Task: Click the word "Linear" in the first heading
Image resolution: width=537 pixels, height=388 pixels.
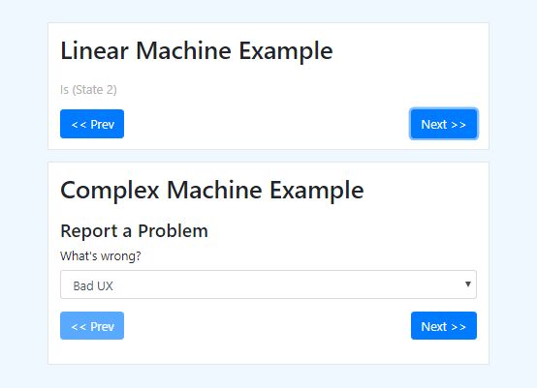Action: 94,50
